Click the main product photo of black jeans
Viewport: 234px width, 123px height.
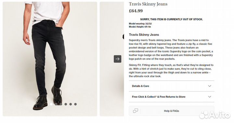(50, 59)
